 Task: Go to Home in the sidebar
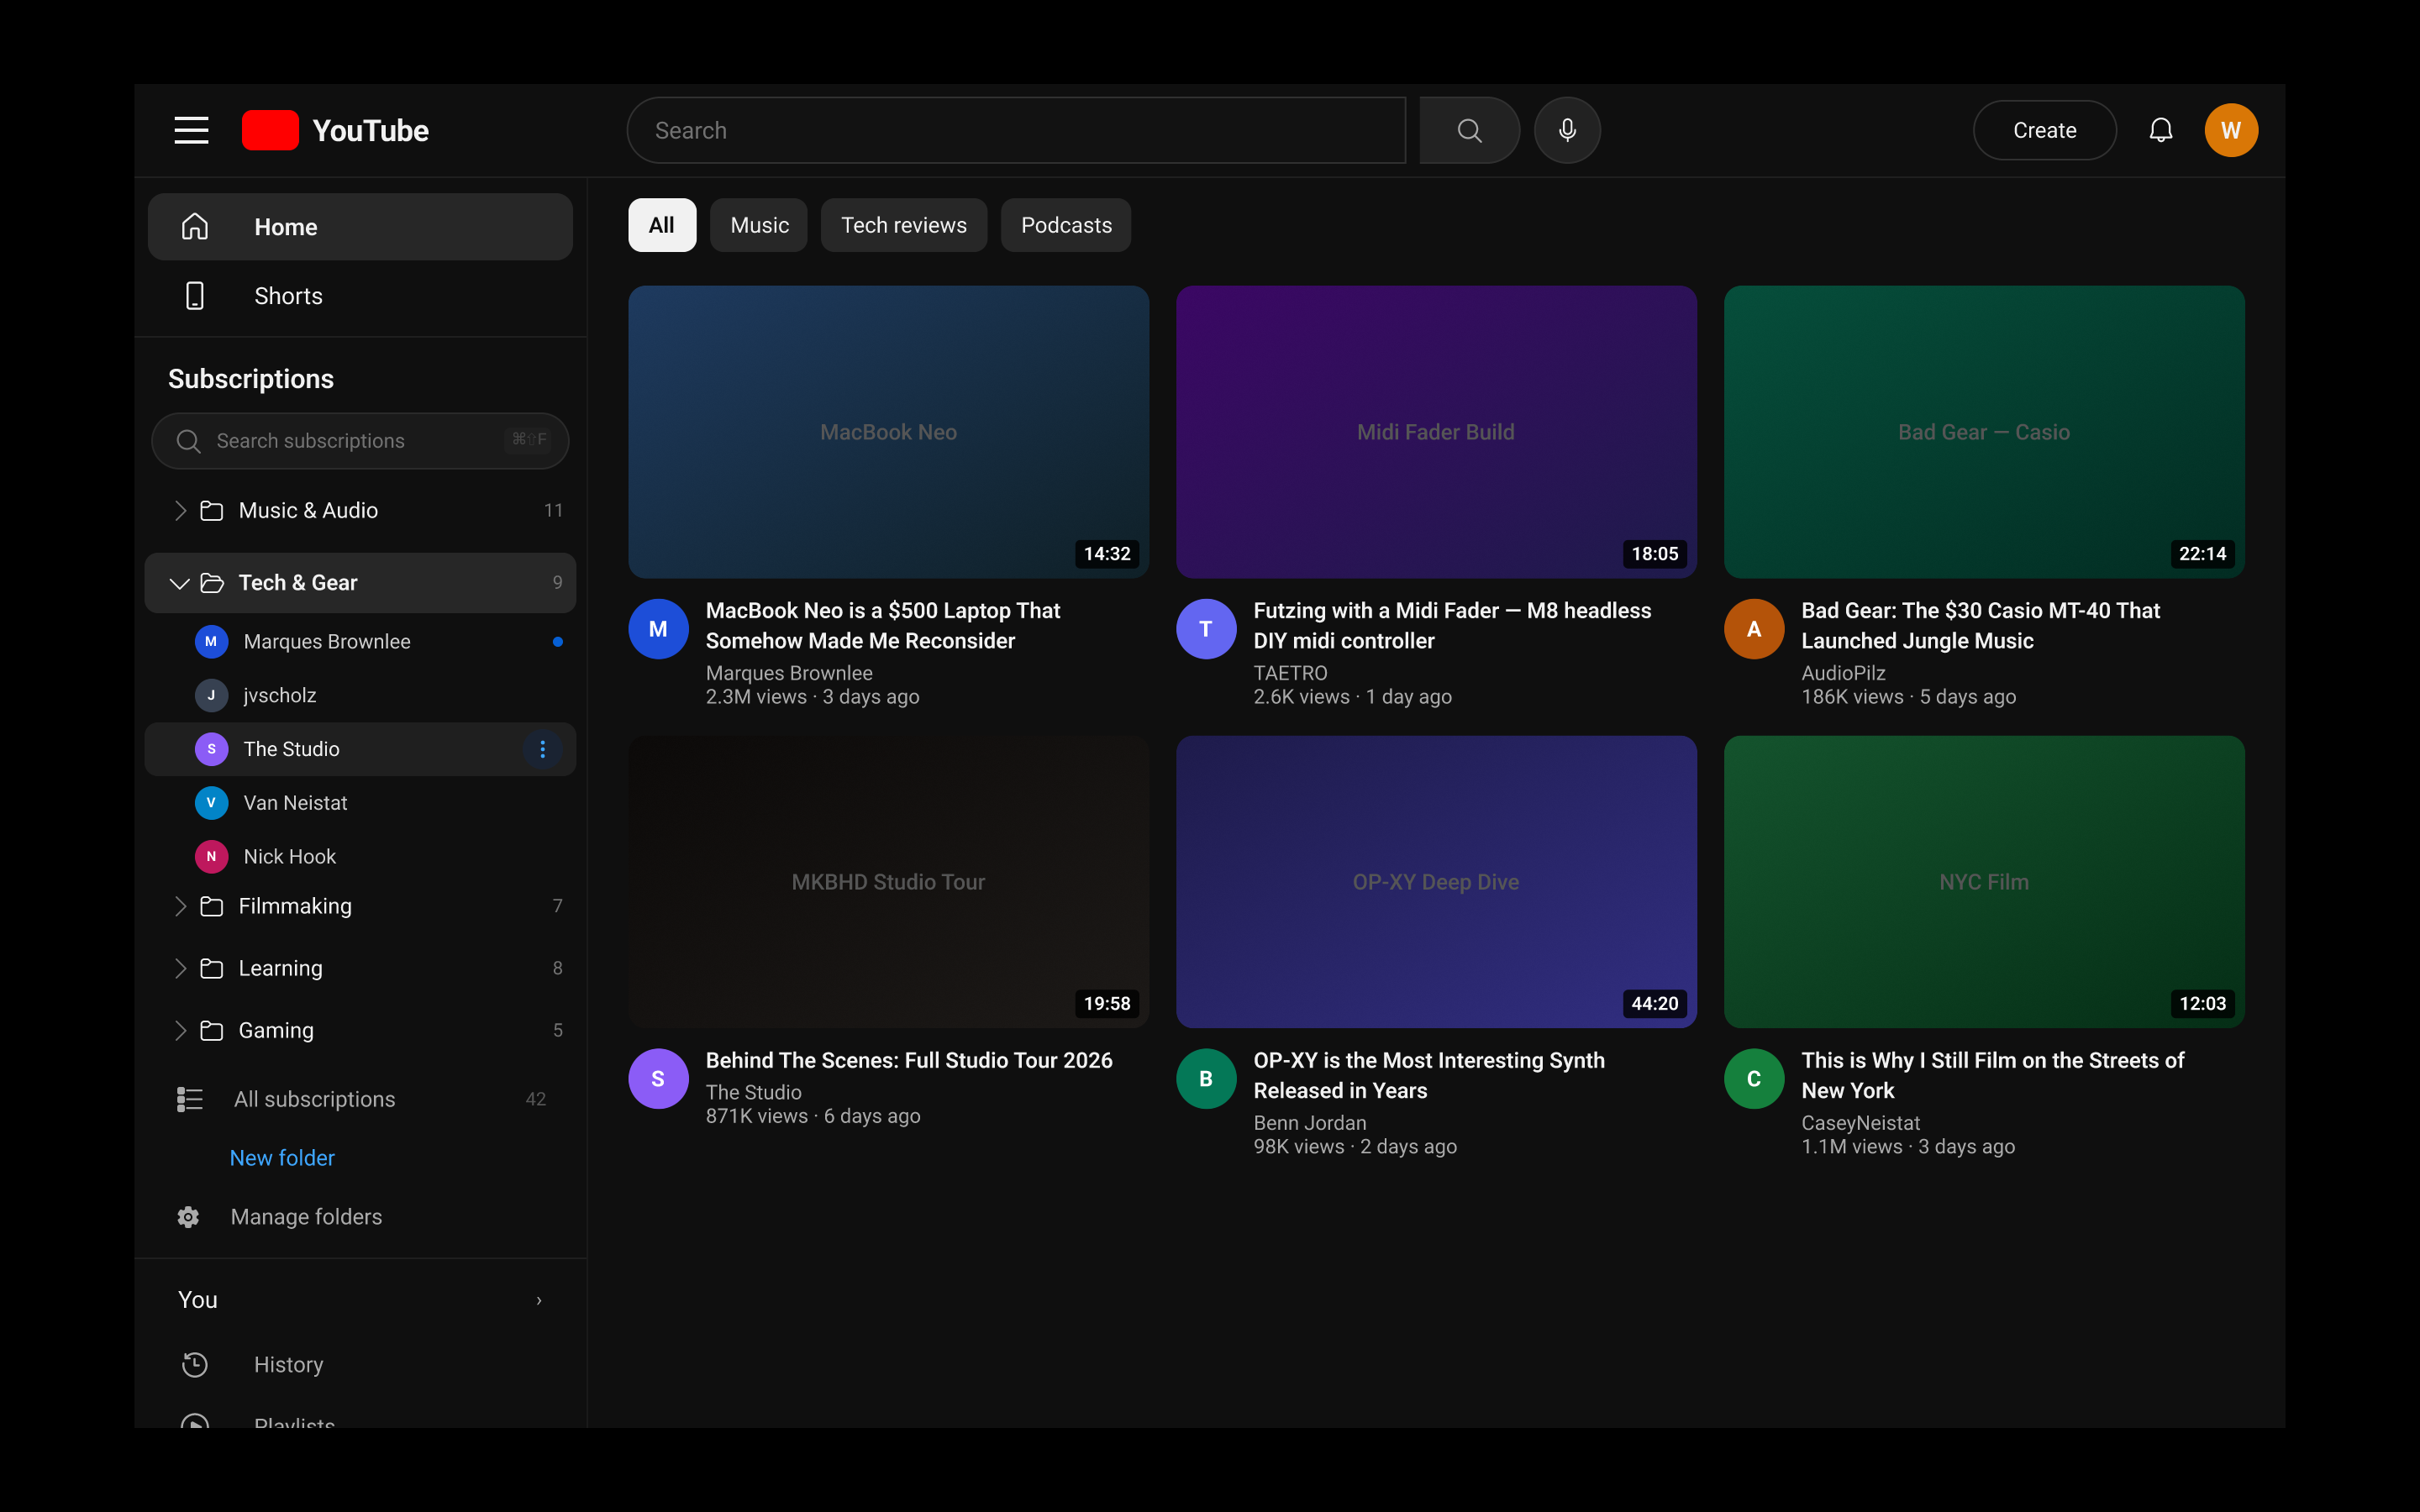coord(360,227)
